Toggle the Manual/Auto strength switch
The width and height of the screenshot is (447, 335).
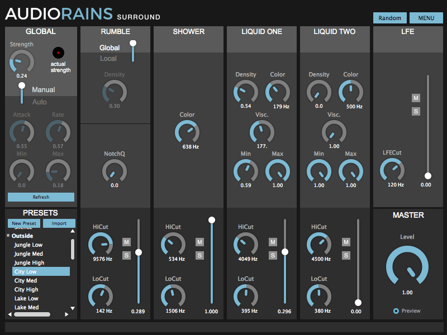pyautogui.click(x=22, y=93)
